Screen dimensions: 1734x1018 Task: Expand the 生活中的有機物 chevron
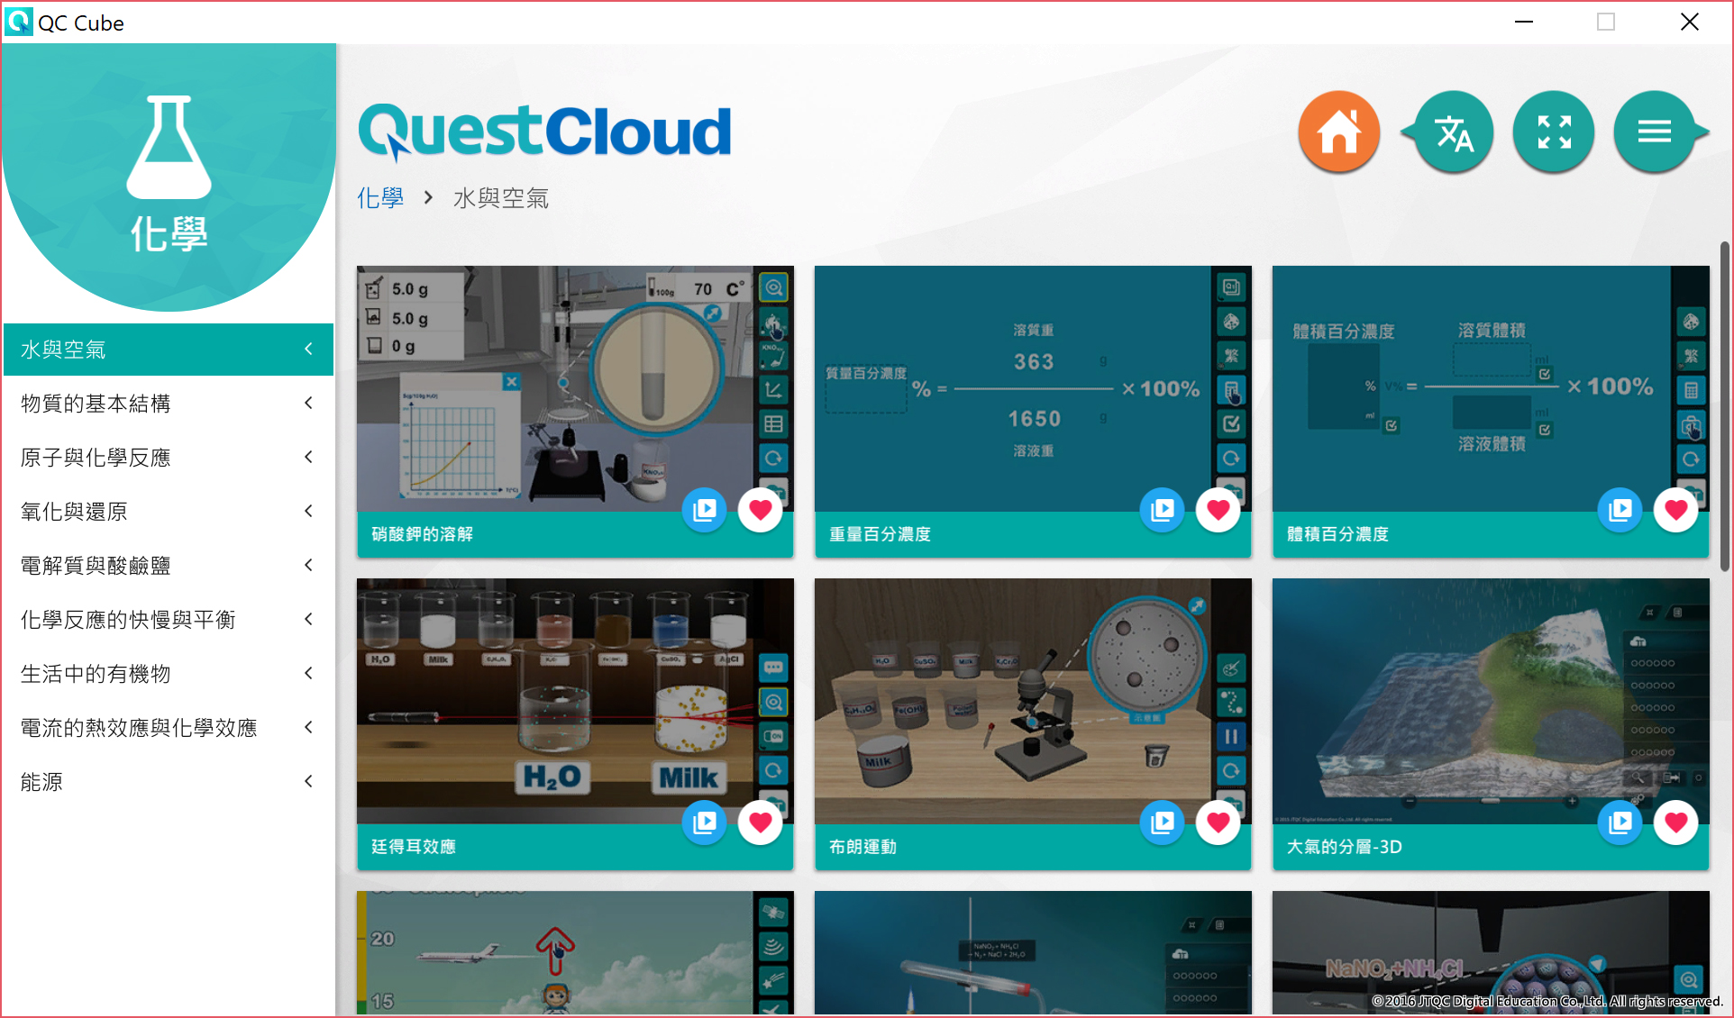coord(308,673)
